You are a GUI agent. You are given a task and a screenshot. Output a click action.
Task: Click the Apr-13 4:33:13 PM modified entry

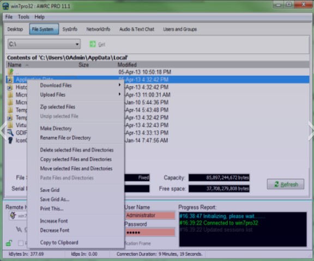147,133
